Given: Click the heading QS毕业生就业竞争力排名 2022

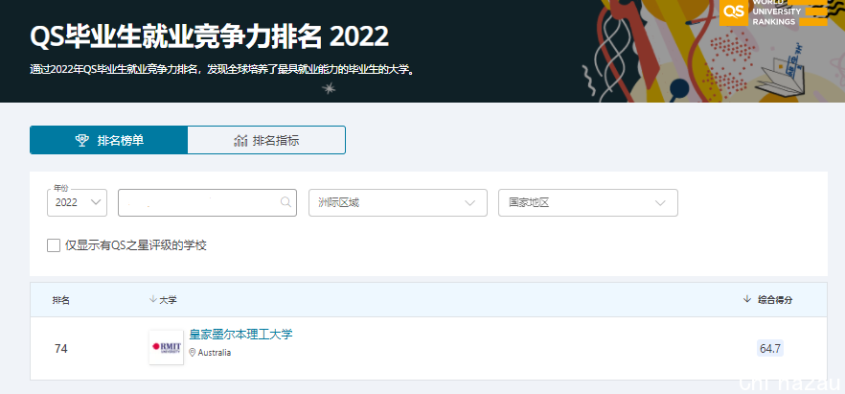Looking at the screenshot, I should (x=209, y=37).
